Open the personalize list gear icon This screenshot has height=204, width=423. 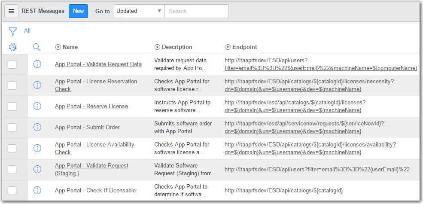(x=12, y=47)
